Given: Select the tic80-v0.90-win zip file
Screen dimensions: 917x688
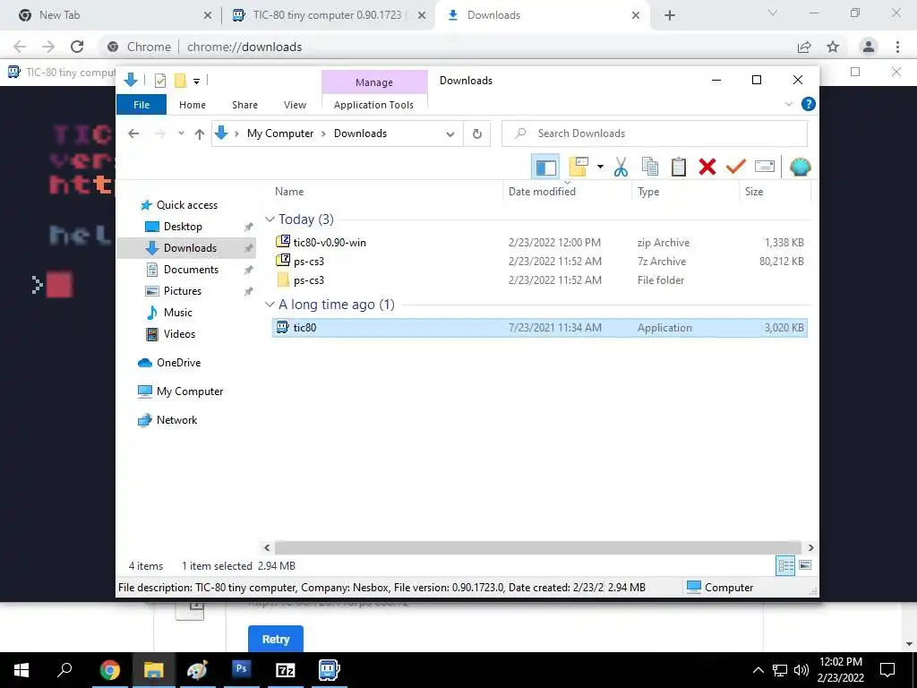Looking at the screenshot, I should click(x=539, y=242).
